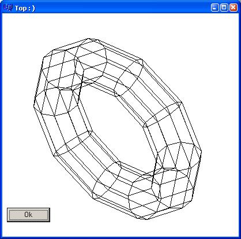The width and height of the screenshot is (241, 239).
Task: Maximize the Top window
Action: [x=224, y=8]
